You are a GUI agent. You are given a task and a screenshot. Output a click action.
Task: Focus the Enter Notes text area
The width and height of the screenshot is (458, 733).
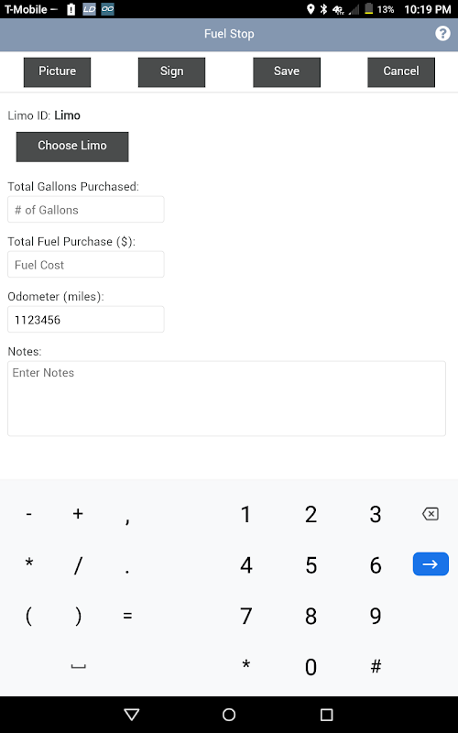click(226, 399)
